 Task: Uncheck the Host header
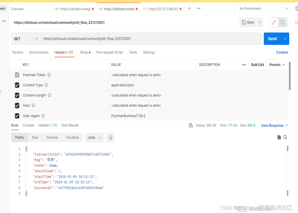pyautogui.click(x=17, y=106)
